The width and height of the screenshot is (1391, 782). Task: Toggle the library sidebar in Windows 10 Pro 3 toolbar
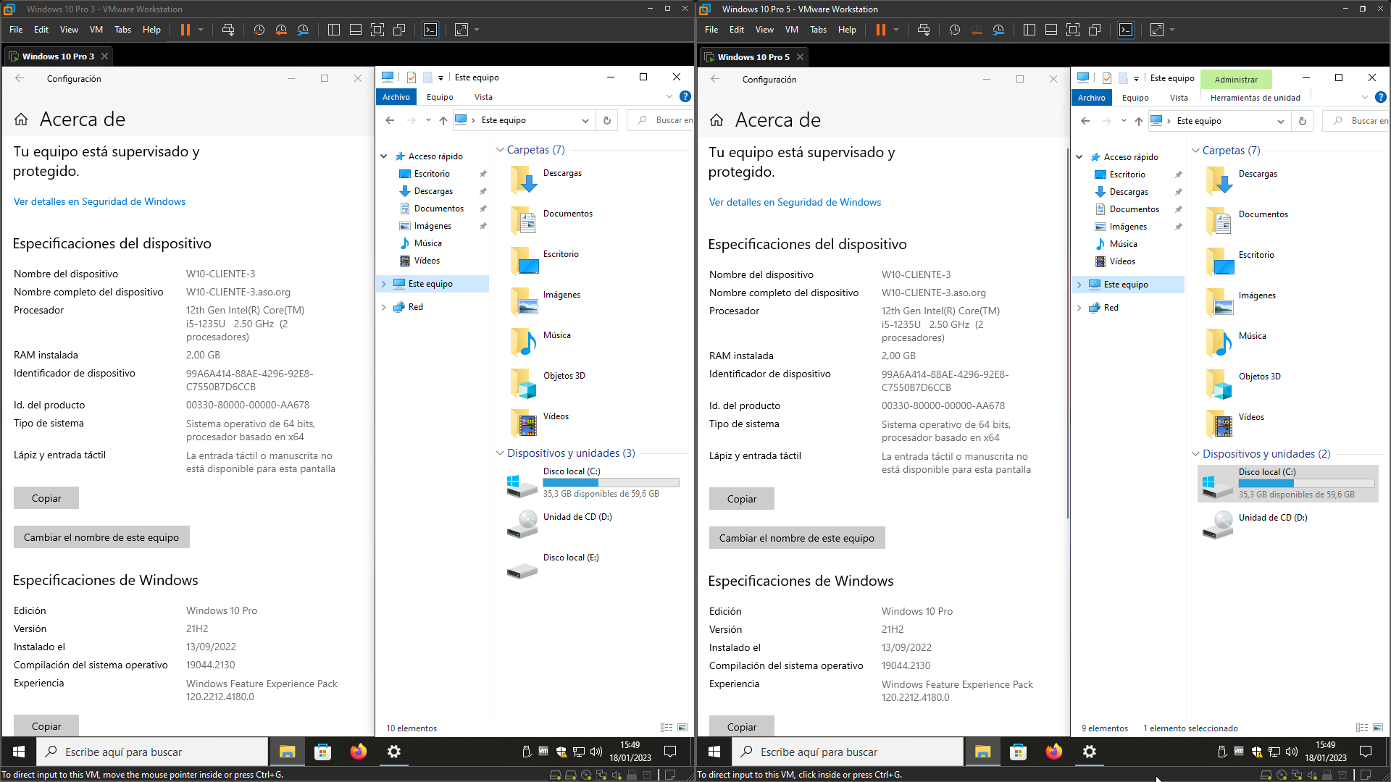(334, 30)
